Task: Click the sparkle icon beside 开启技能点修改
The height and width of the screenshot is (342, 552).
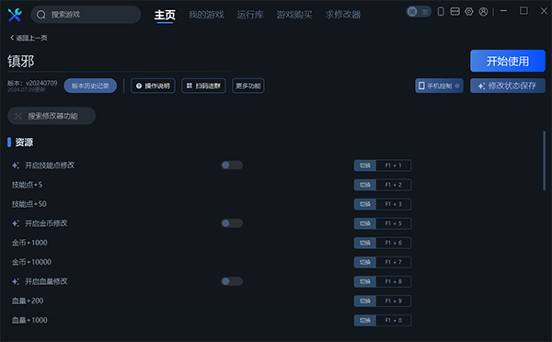Action: click(16, 165)
